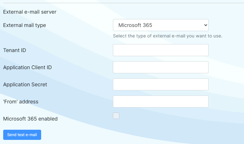The image size is (244, 144).
Task: Click the 'From' address input field
Action: [x=160, y=101]
